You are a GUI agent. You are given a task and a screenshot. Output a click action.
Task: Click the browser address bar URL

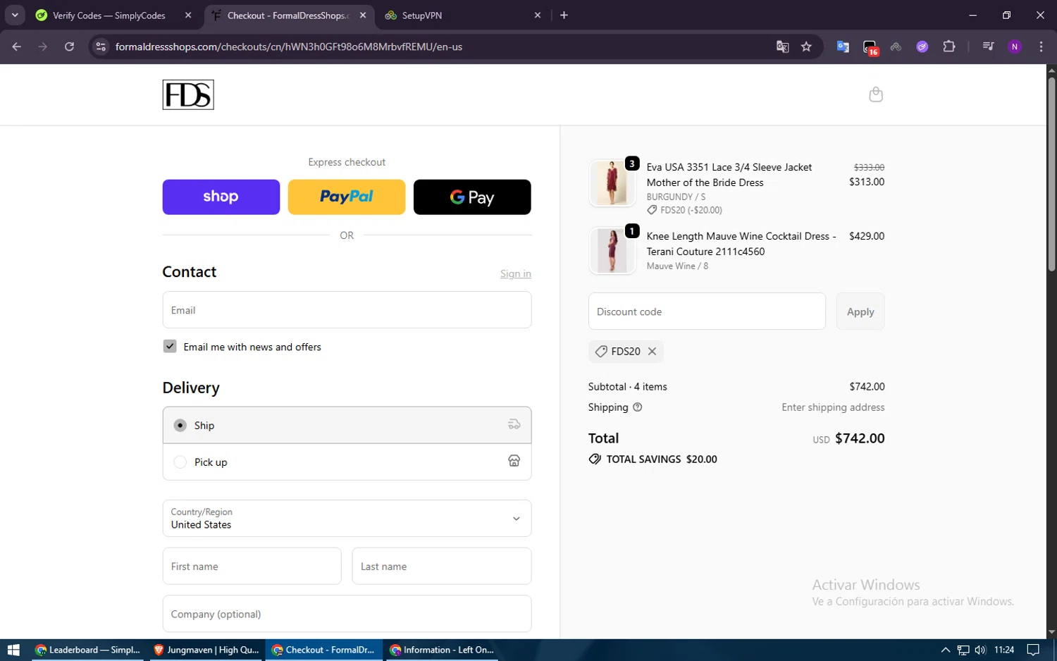point(289,47)
